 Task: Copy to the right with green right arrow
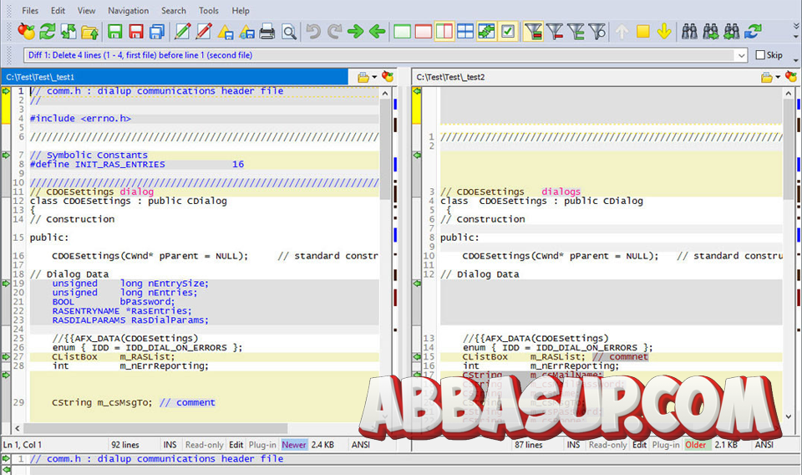(x=356, y=32)
